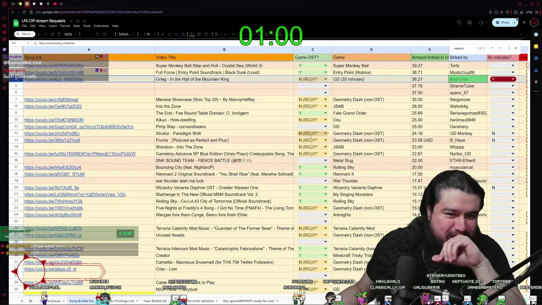Open the Menus search box
The width and height of the screenshot is (542, 305).
[x=25, y=34]
